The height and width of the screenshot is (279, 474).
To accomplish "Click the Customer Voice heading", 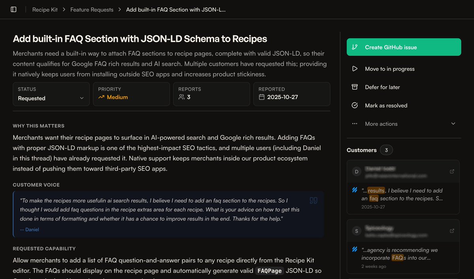I will [36, 185].
